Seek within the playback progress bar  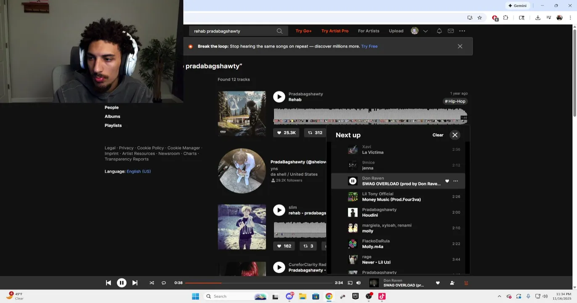click(x=258, y=283)
